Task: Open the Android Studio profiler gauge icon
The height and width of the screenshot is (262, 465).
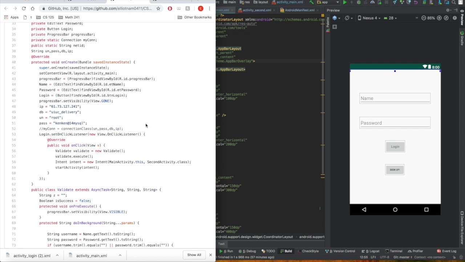Action: pos(372,2)
